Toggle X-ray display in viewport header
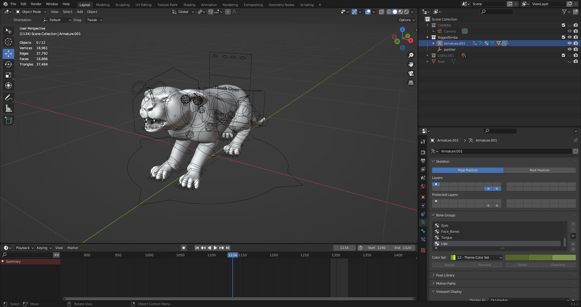Screen dimensions: 581x307 382,12
